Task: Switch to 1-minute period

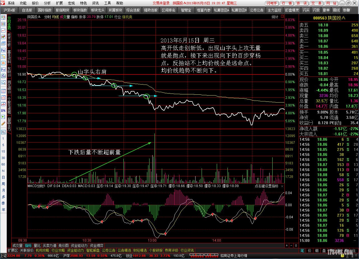Action: coord(3,138)
